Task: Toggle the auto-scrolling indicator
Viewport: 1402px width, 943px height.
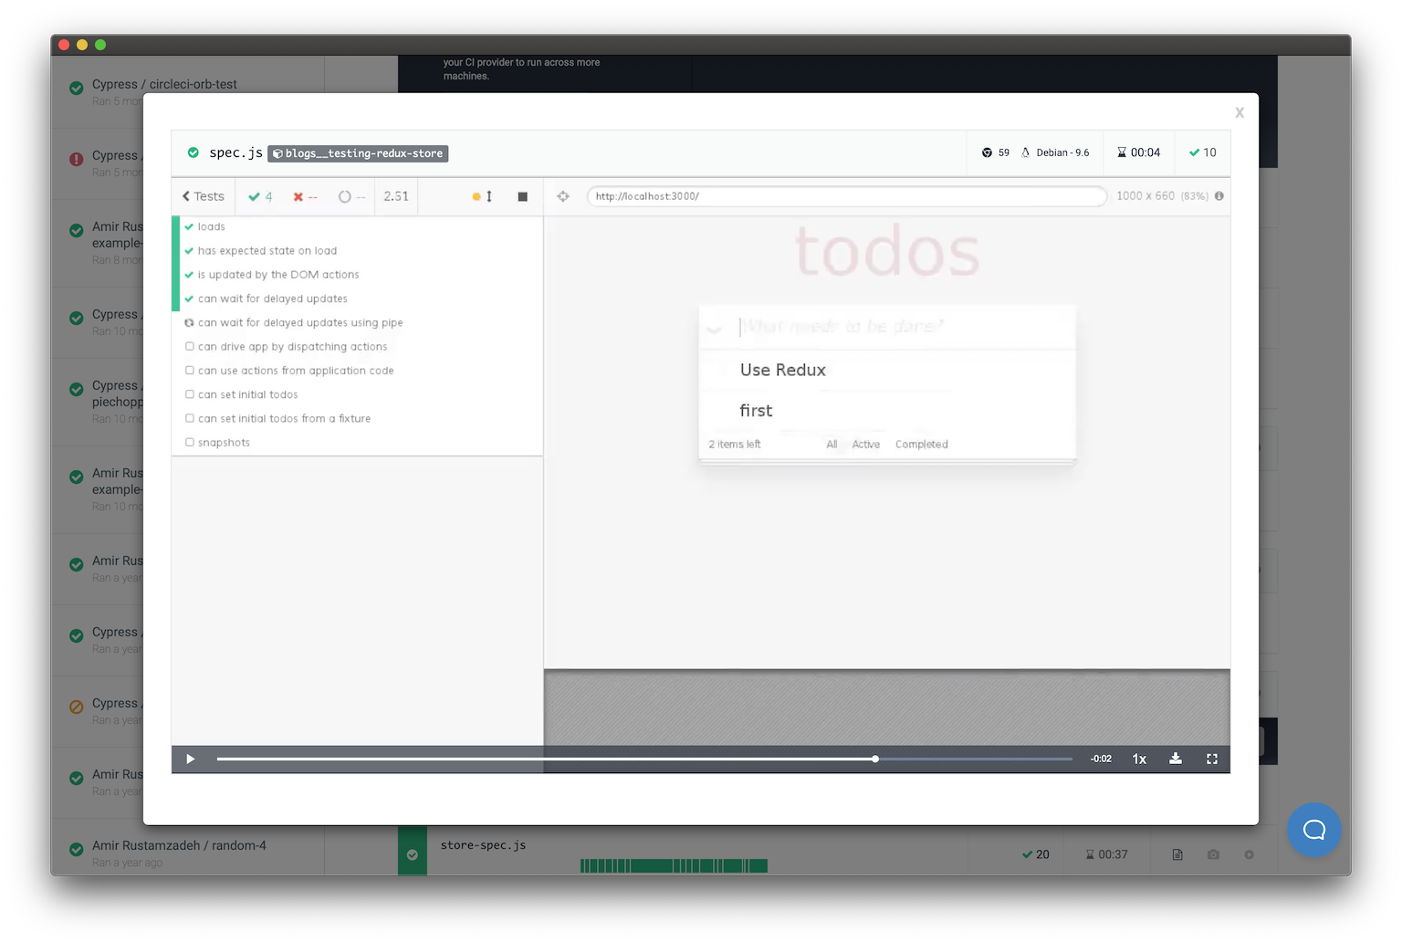Action: 482,196
